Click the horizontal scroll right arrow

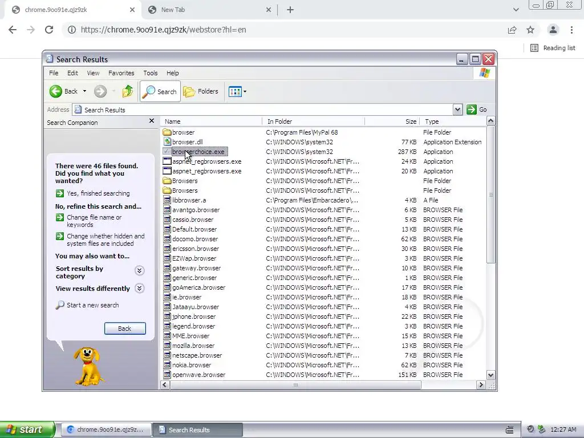[x=481, y=385]
